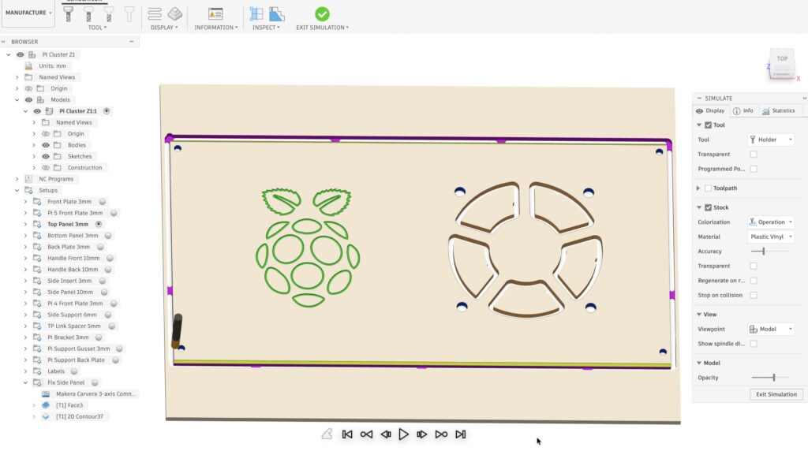808x451 pixels.
Task: Open Colorization Operation dropdown
Action: 771,222
